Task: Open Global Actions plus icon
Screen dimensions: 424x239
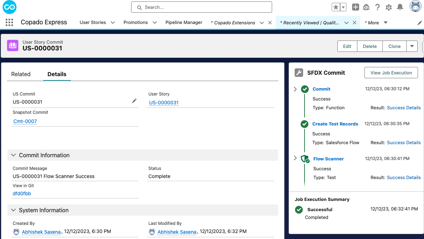Action: coord(356,7)
